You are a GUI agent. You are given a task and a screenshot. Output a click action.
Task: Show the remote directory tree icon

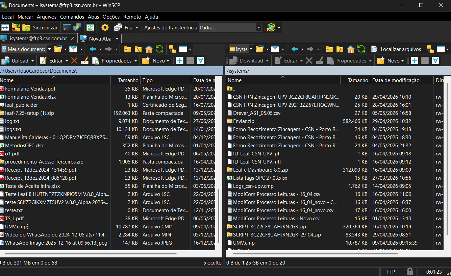click(x=430, y=49)
